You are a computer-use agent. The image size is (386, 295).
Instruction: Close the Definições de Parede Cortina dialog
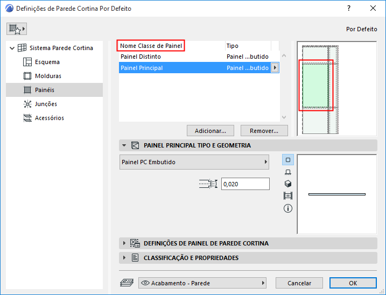point(373,9)
